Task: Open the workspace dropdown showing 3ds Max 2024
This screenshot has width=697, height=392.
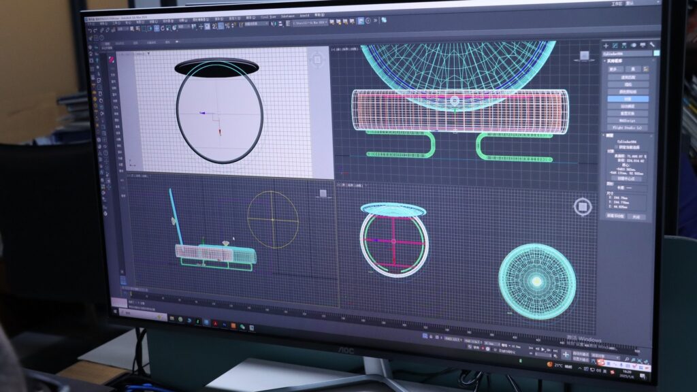Action: click(x=310, y=22)
